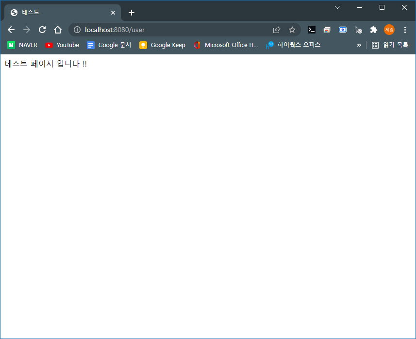Open the terminal extension icon
Viewport: 416px width, 339px height.
coord(312,30)
